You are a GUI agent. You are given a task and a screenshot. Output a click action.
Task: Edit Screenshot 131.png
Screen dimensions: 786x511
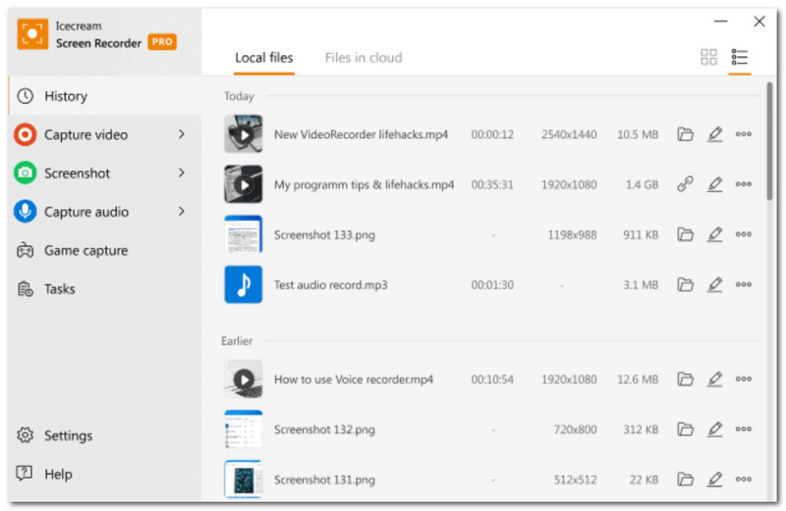tap(715, 479)
